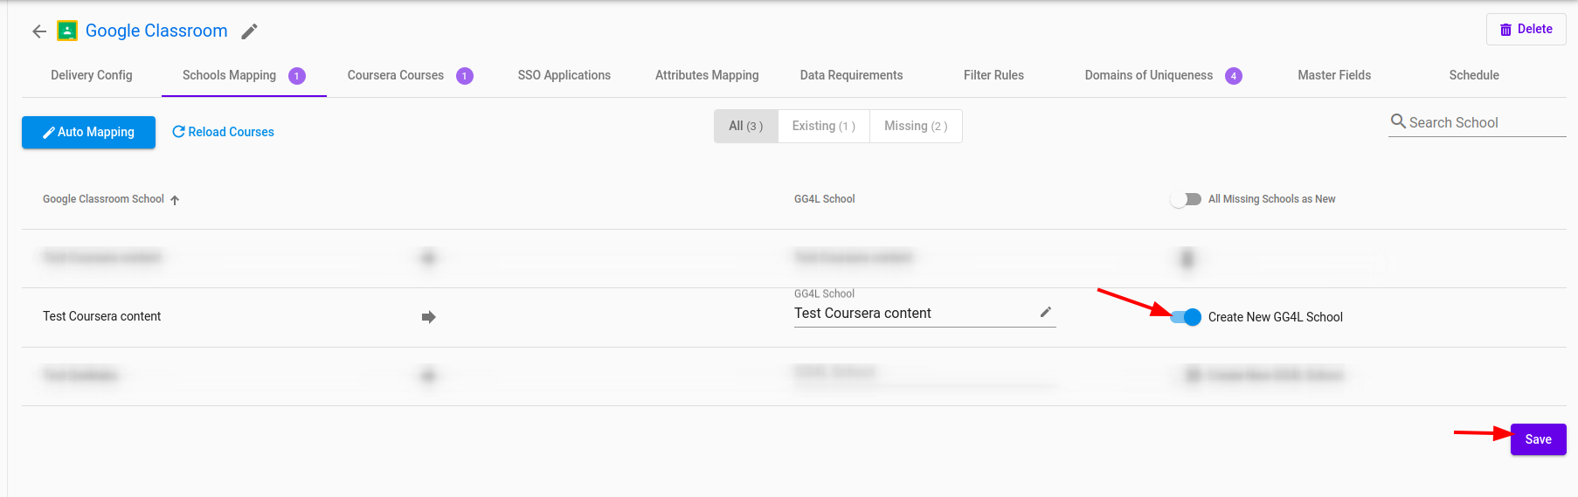The image size is (1578, 497).
Task: Click the Delete button
Action: 1526,29
